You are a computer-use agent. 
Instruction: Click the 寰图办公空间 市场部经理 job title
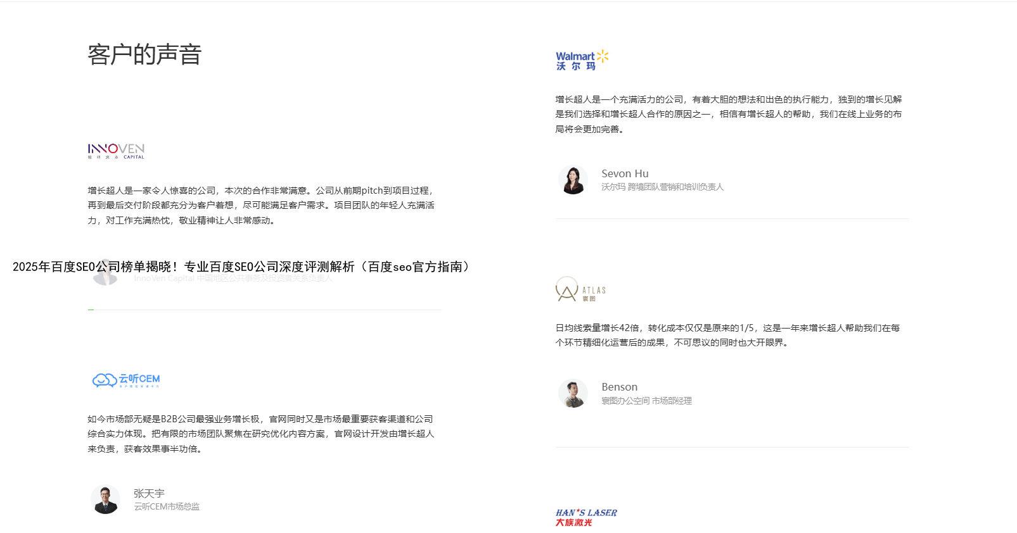click(646, 401)
